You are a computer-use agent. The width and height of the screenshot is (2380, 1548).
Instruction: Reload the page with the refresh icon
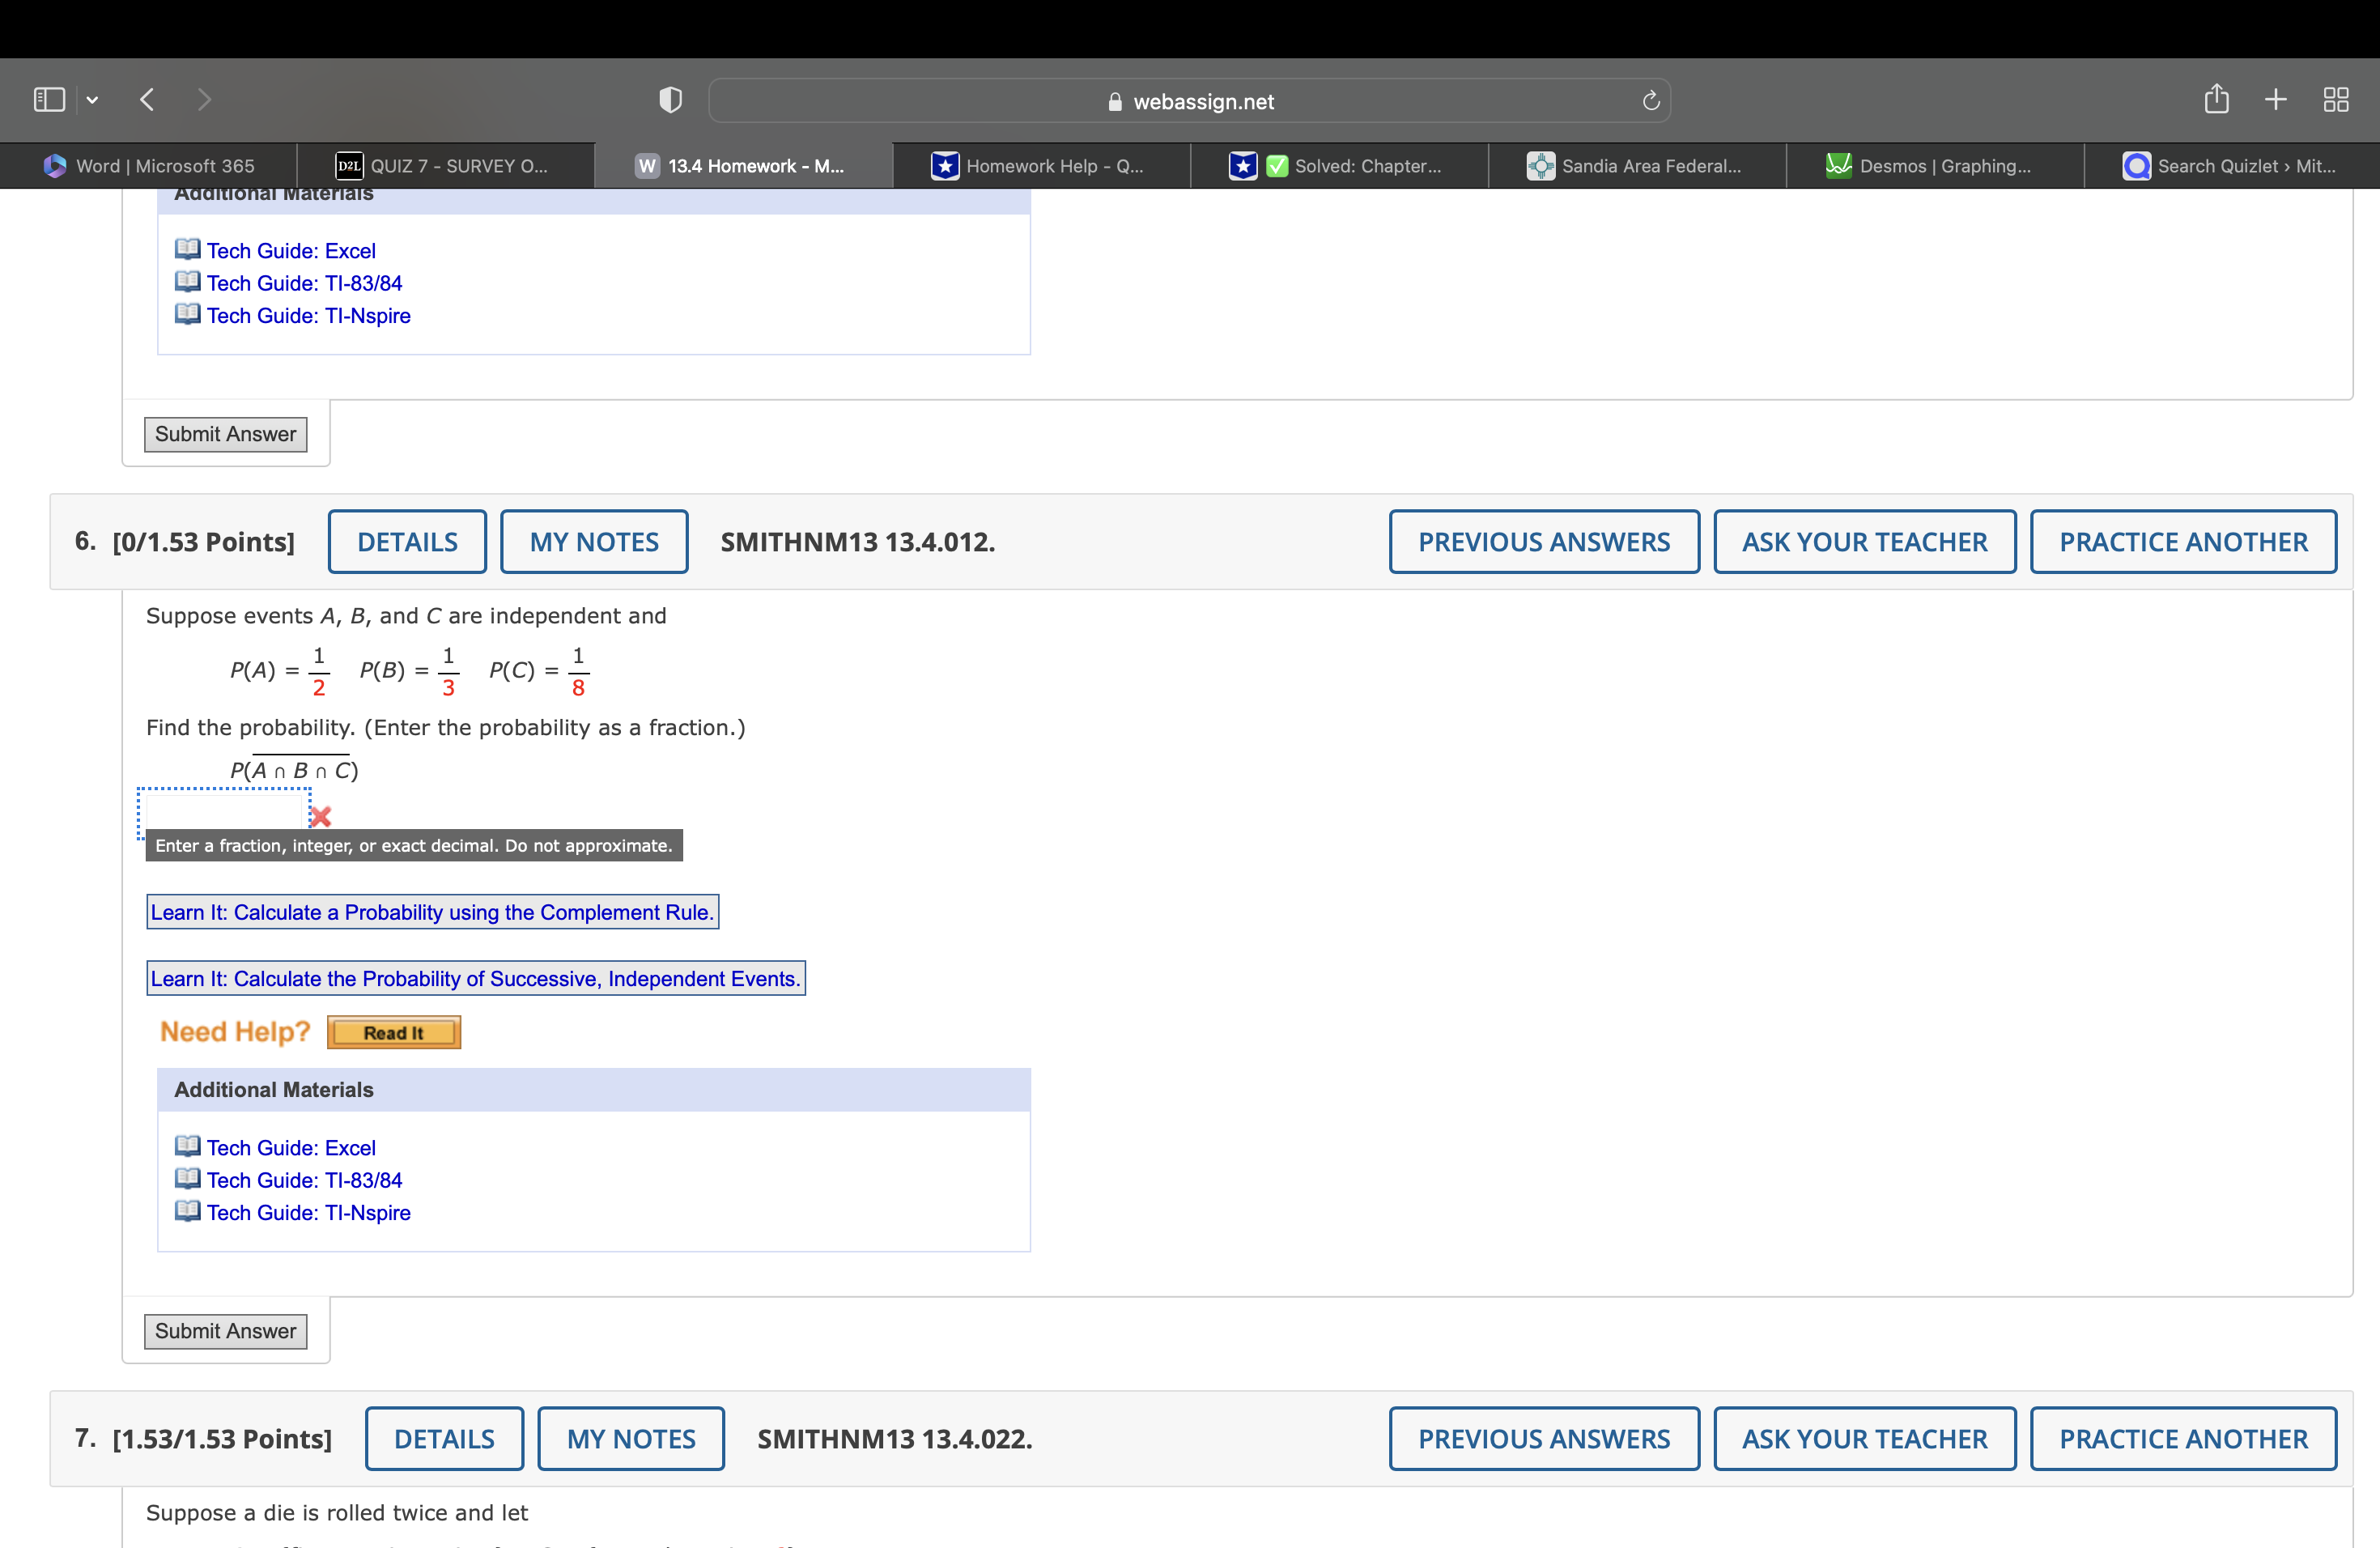point(1650,99)
